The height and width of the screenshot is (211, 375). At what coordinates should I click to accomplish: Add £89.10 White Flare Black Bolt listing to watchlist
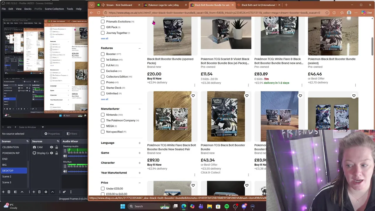tap(193, 96)
